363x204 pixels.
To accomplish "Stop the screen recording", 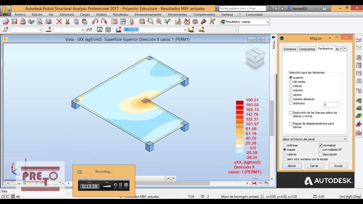I will click(126, 186).
